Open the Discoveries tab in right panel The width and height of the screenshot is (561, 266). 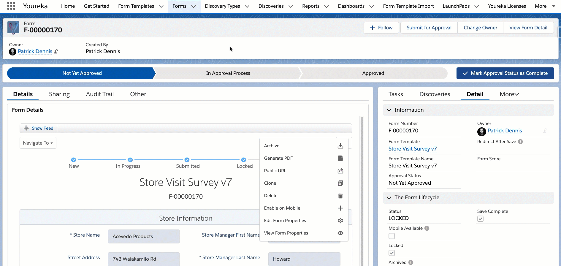click(435, 94)
